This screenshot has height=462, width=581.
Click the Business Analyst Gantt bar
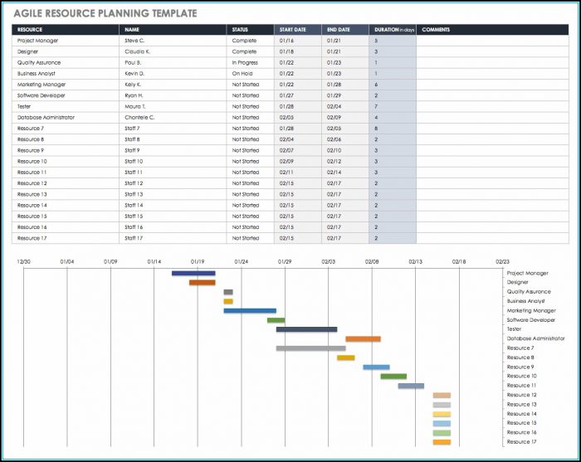(x=228, y=301)
